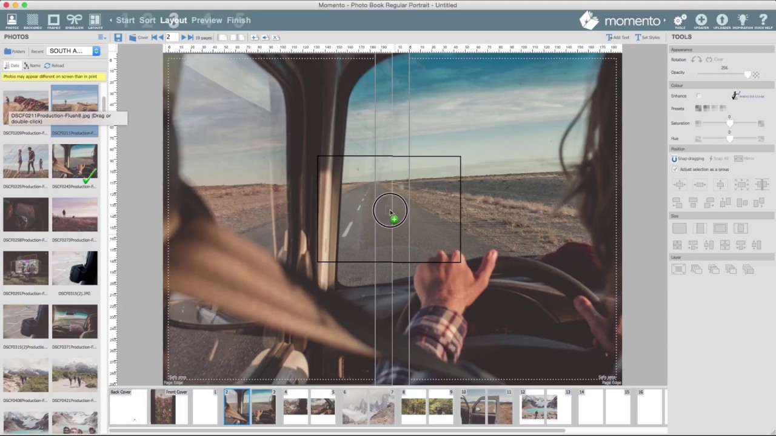Switch to the Sort step
This screenshot has height=436, width=776.
pyautogui.click(x=147, y=20)
